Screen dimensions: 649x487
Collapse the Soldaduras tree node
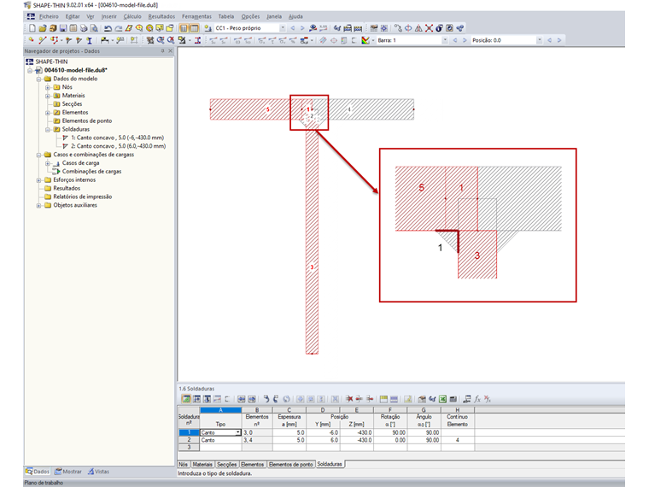pos(48,130)
